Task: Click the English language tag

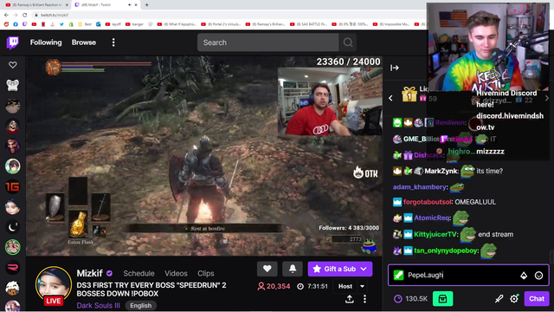Action: point(140,306)
